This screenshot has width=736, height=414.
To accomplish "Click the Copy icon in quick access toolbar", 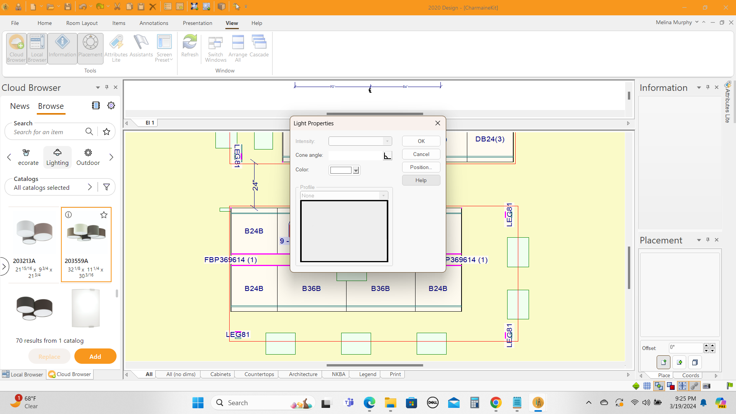I will 130,7.
